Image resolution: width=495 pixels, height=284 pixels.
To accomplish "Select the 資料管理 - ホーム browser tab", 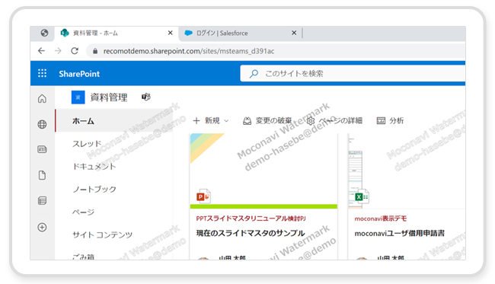I will click(117, 34).
